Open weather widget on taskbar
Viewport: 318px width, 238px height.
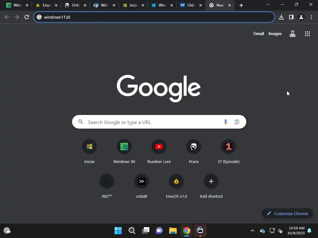coord(7,231)
